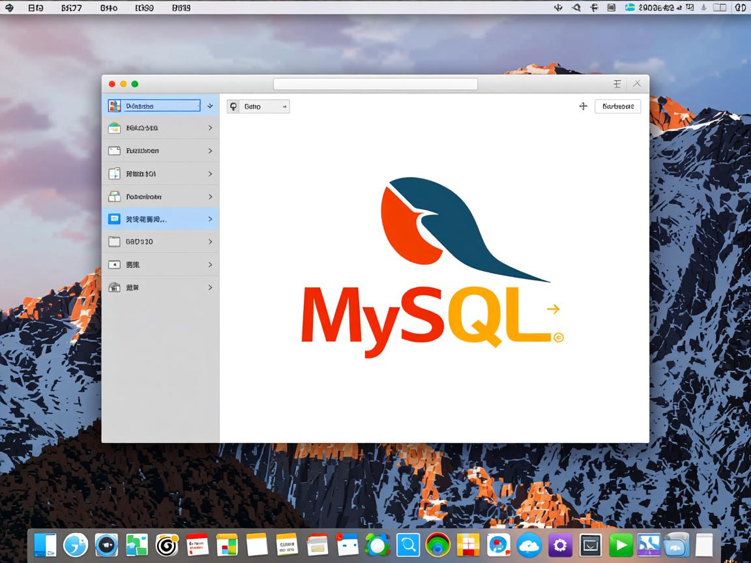Click the search field in the window title bar
The height and width of the screenshot is (563, 751).
375,83
